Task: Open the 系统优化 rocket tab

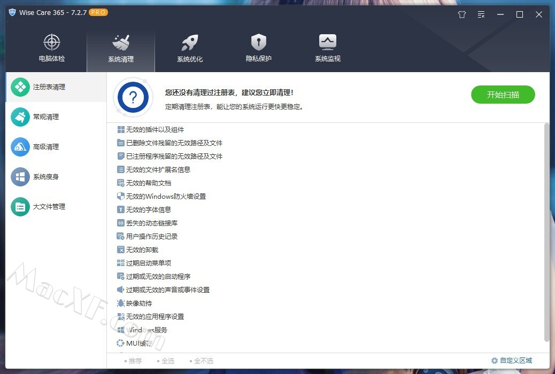Action: click(190, 49)
